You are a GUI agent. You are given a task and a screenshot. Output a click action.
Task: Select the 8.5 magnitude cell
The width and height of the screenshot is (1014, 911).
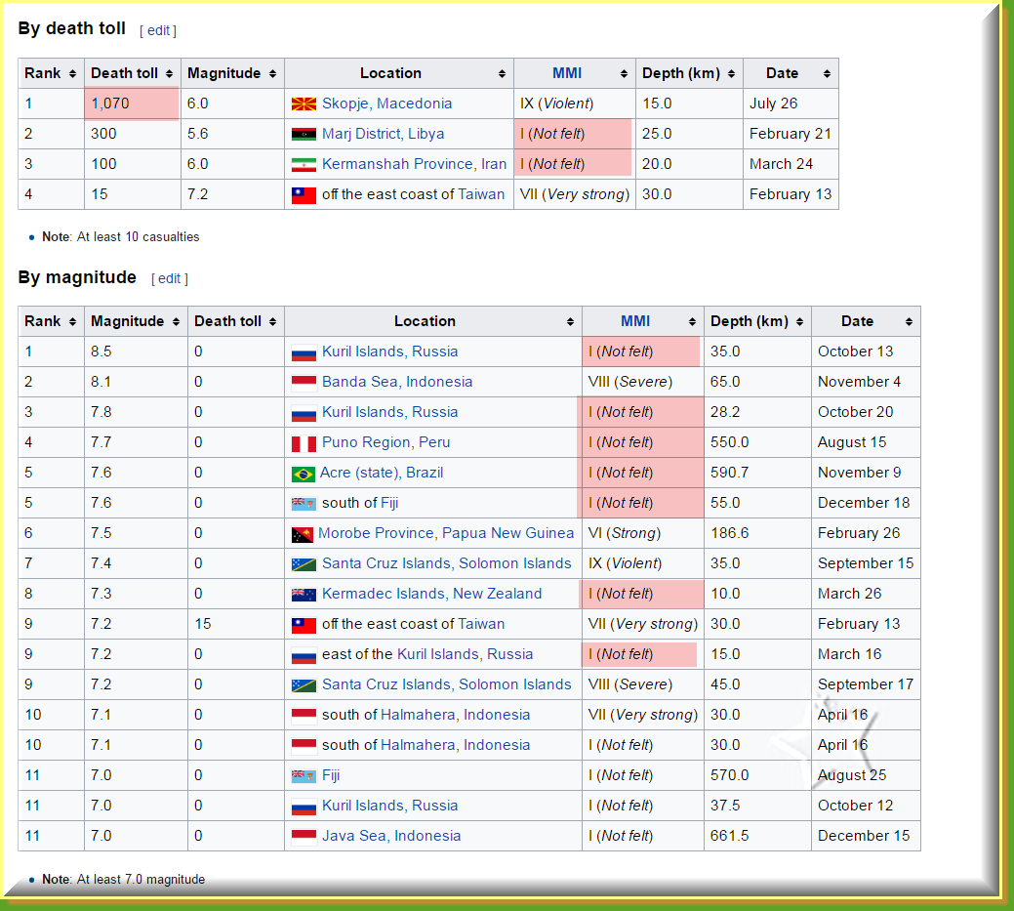(136, 352)
